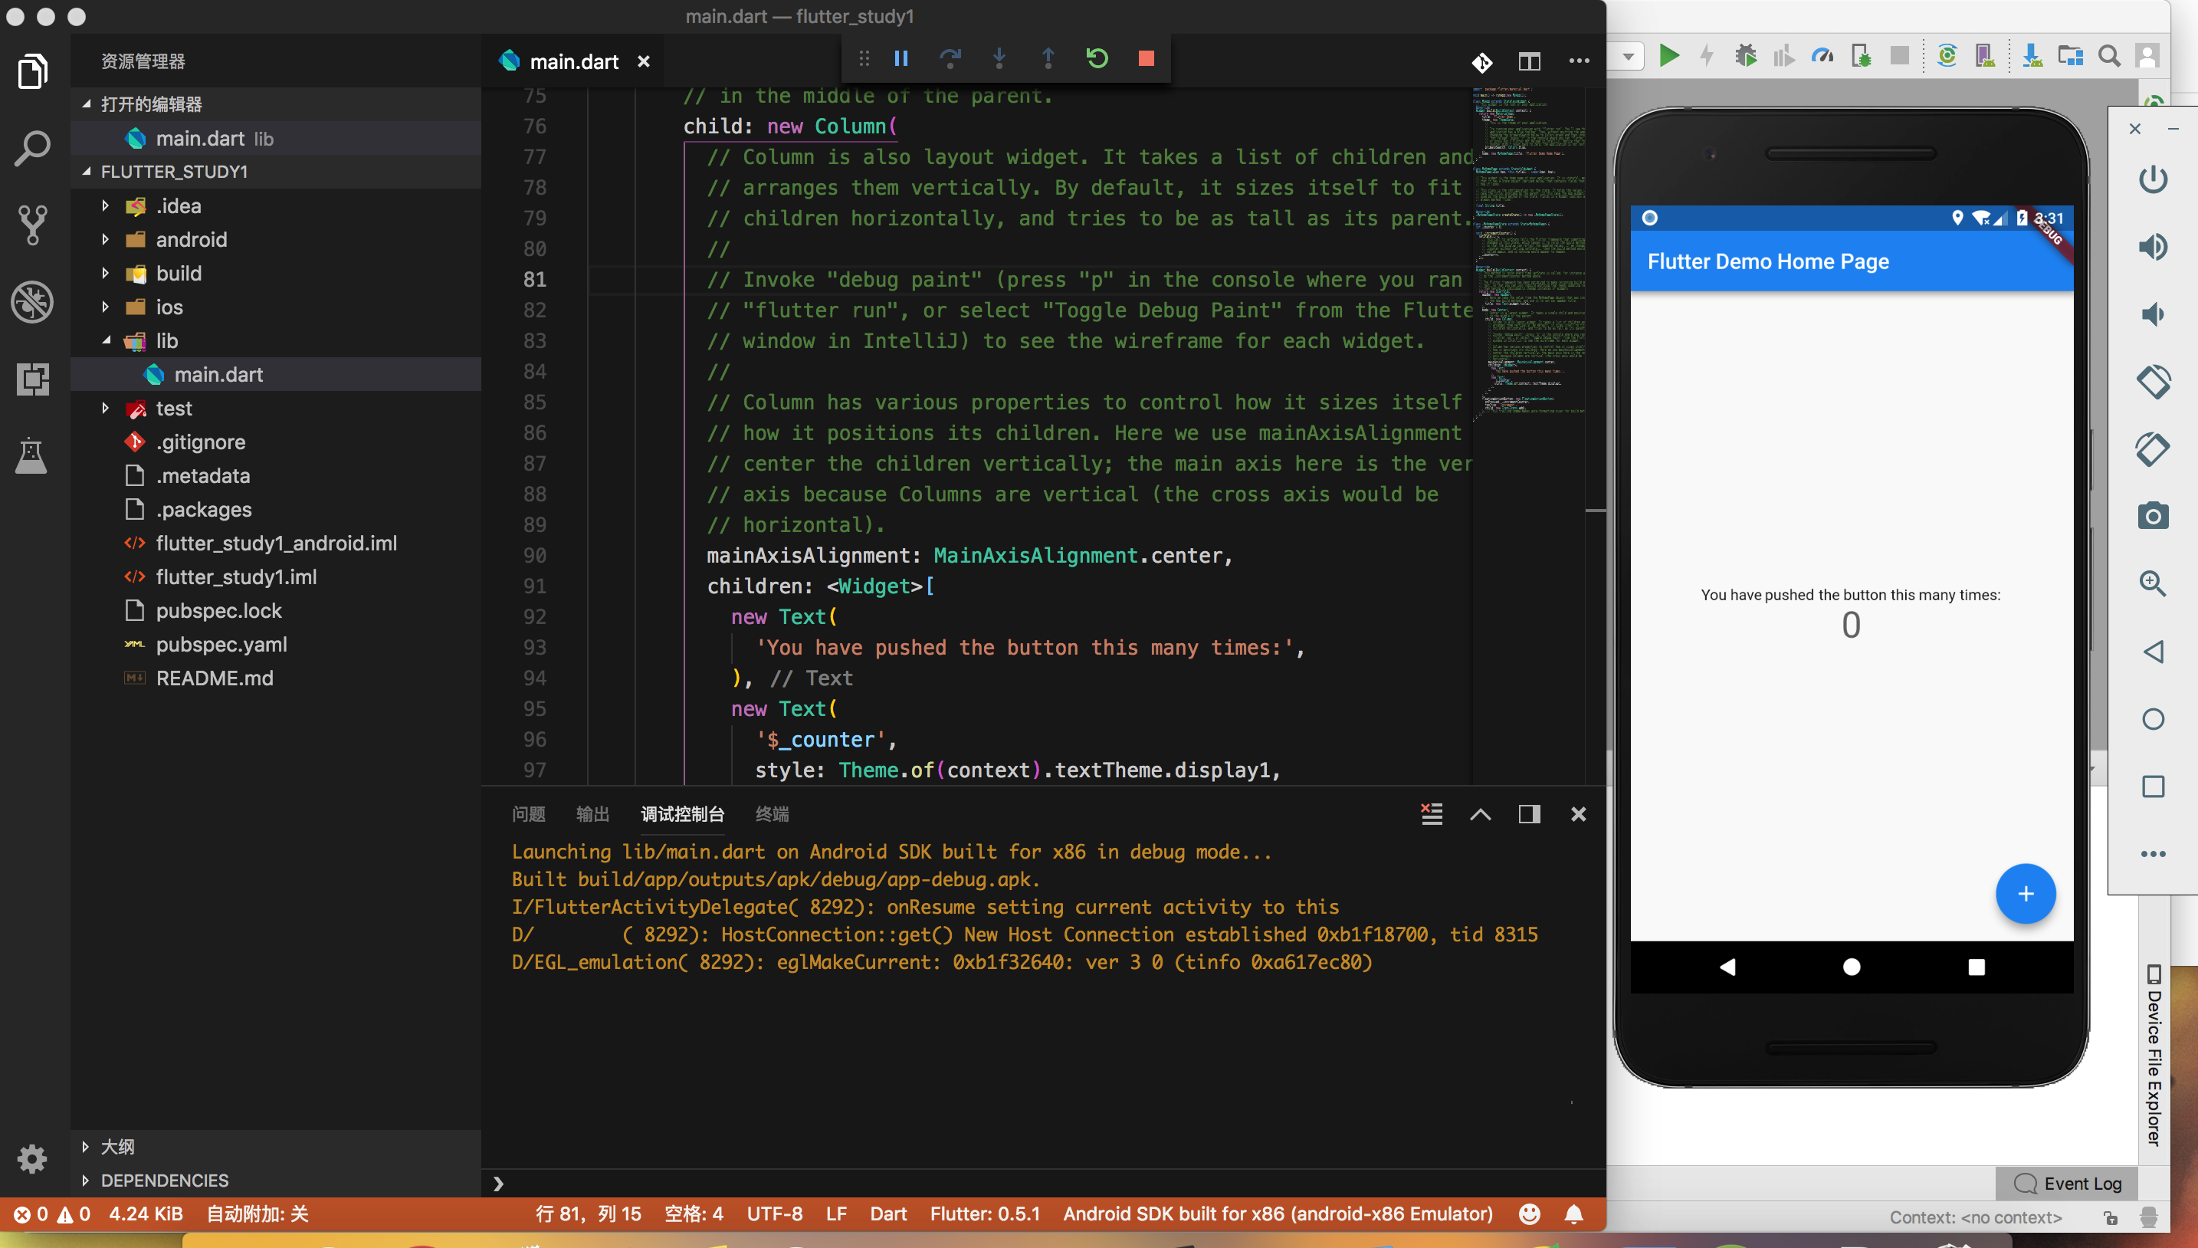Screen dimensions: 2198x1248
Task: Expand the .idea folder
Action: 106,205
